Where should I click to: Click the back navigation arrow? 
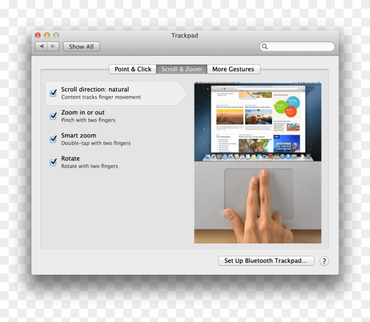42,46
